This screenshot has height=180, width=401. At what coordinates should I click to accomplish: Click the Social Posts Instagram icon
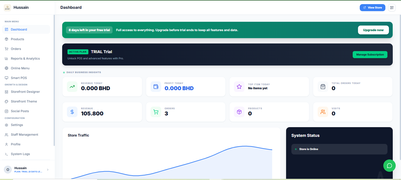[x=6, y=111]
